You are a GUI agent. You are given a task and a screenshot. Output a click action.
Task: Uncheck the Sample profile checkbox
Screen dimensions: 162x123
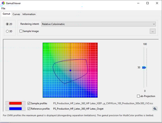[29, 103]
